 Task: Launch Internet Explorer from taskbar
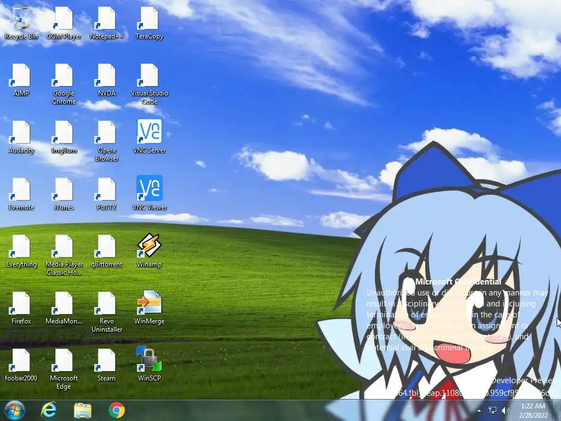tap(49, 410)
